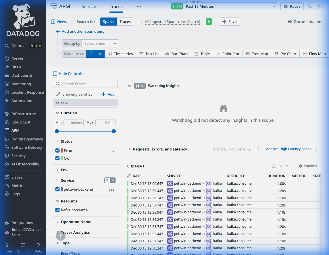
Task: Open Incident Response
Action: [x=28, y=92]
